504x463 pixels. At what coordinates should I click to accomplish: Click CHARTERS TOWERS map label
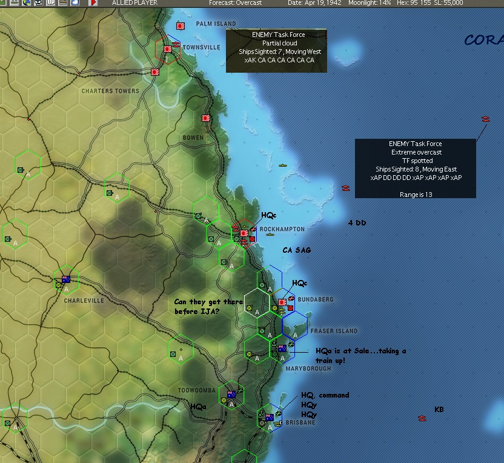click(110, 91)
